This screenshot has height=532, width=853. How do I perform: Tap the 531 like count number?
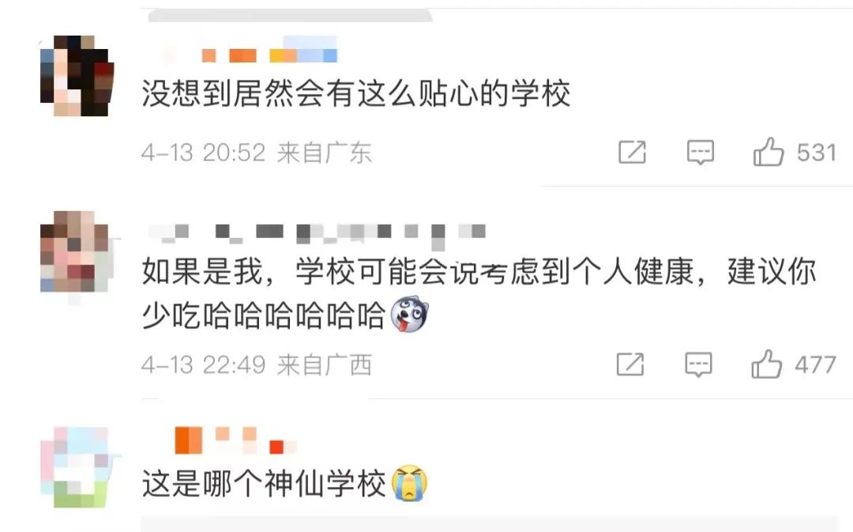coord(817,153)
